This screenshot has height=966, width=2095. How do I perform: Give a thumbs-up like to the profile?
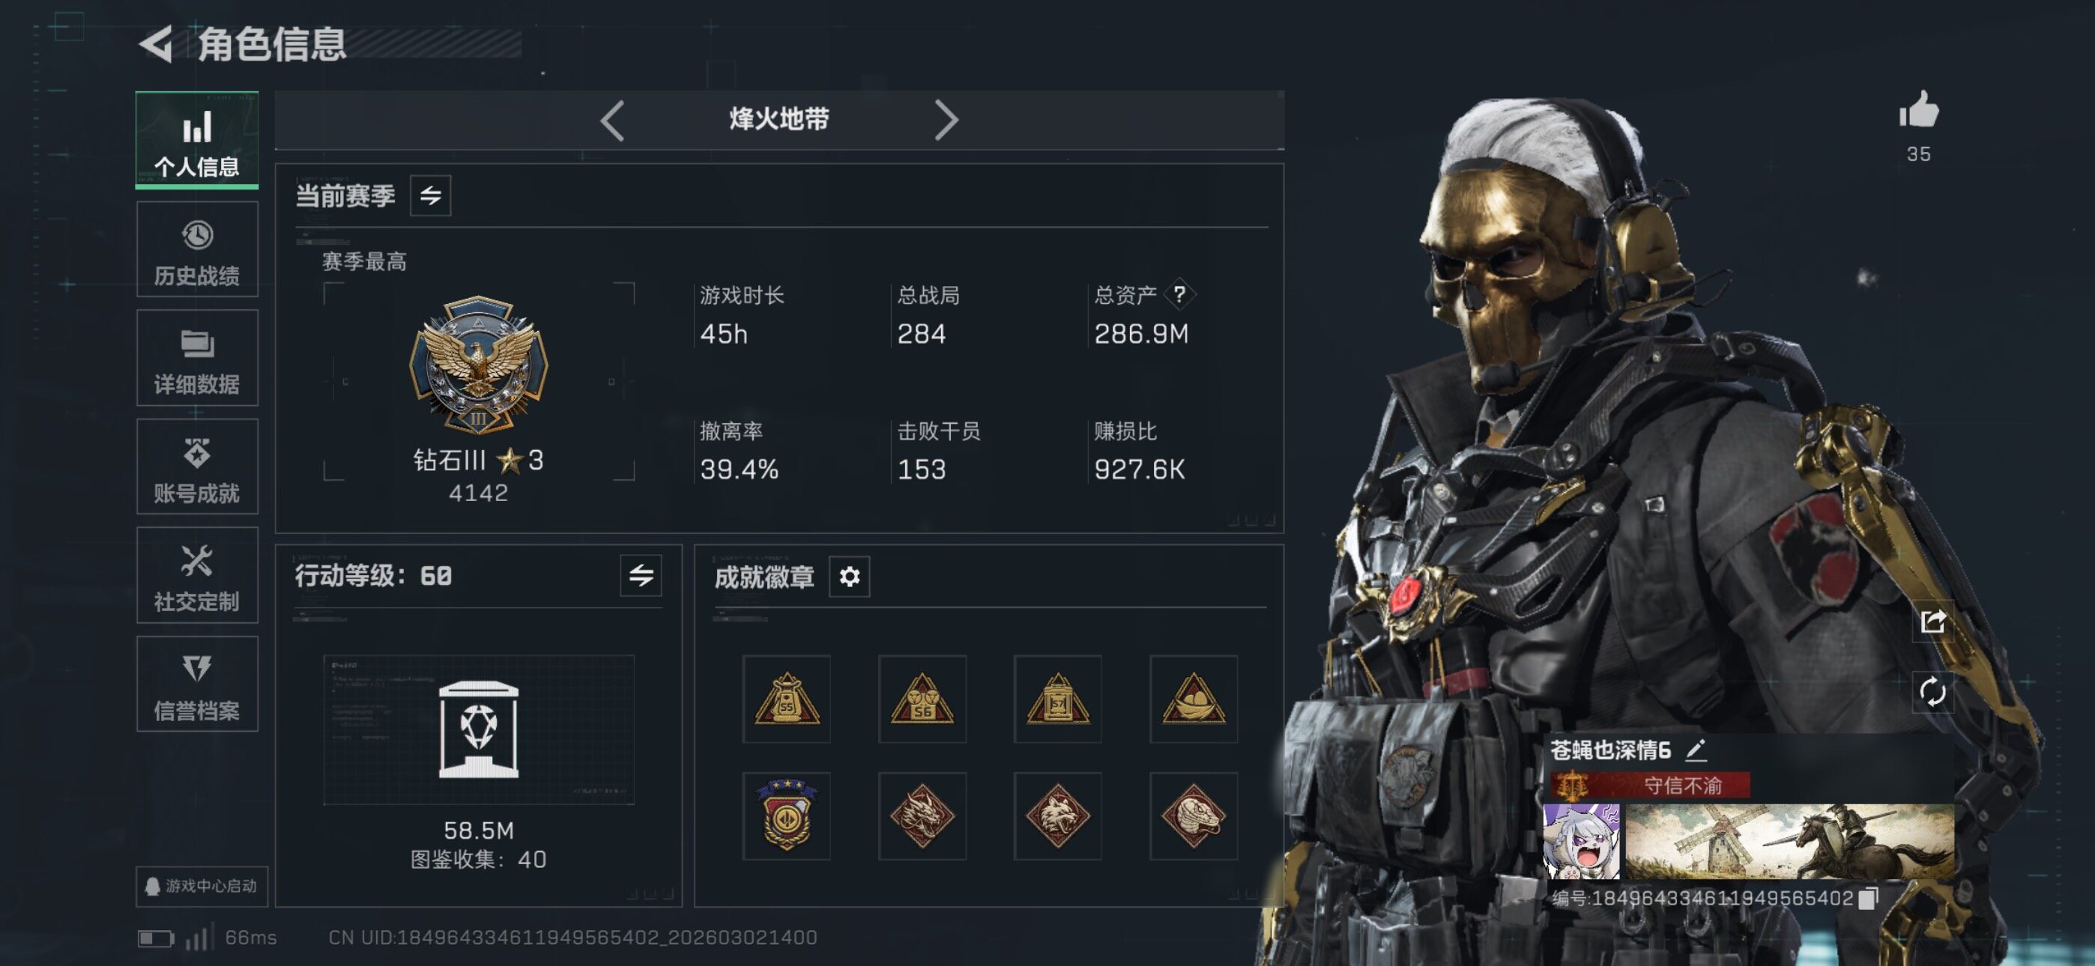1918,110
